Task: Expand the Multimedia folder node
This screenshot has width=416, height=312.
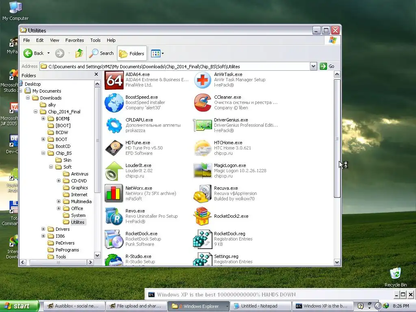Action: pyautogui.click(x=58, y=201)
